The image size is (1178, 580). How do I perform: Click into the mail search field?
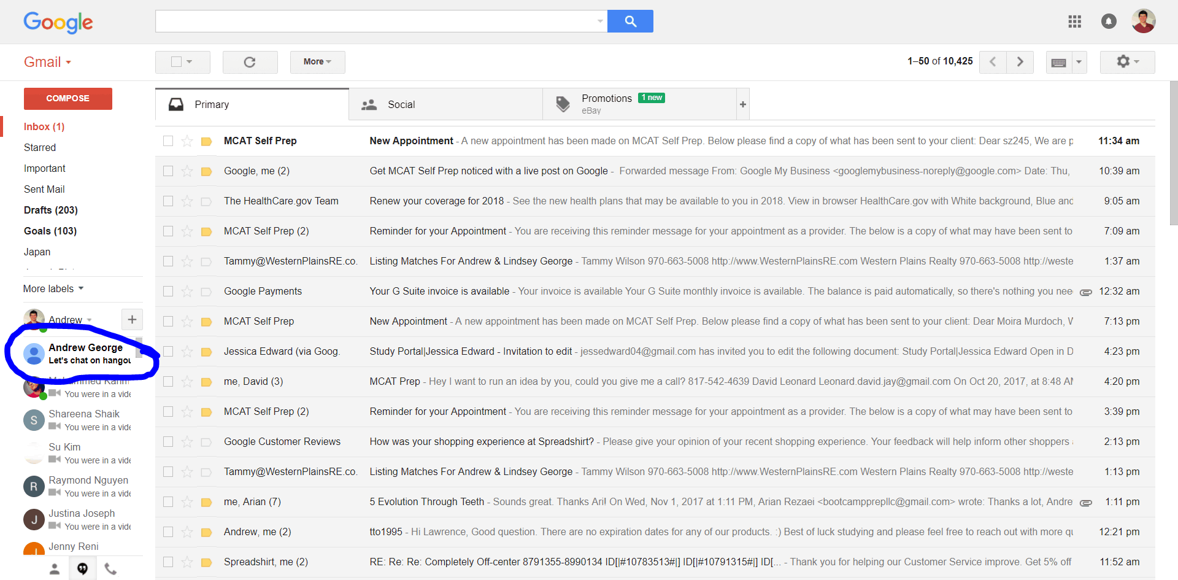pyautogui.click(x=375, y=21)
